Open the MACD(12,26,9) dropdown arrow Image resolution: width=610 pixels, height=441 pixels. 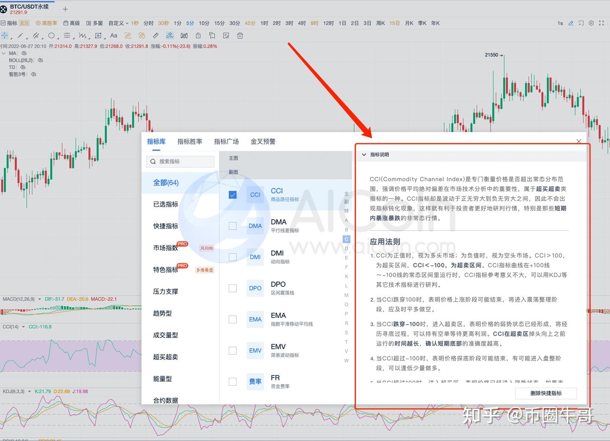[40, 299]
